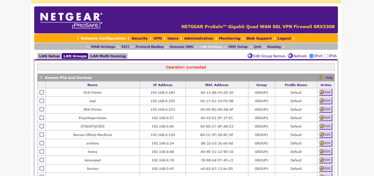Image resolution: width=374 pixels, height=176 pixels.
Task: Check the box for heena
Action: 42,151
